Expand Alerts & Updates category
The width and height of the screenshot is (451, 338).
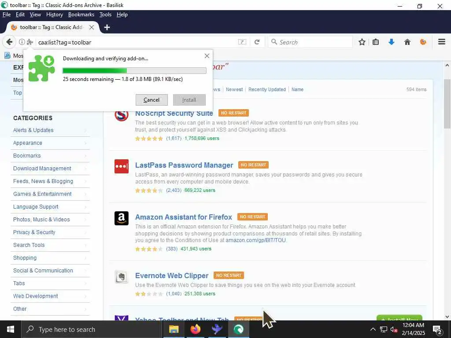coord(50,130)
